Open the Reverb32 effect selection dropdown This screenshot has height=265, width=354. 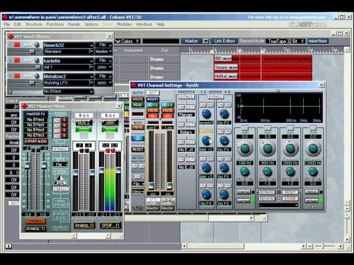tap(68, 45)
